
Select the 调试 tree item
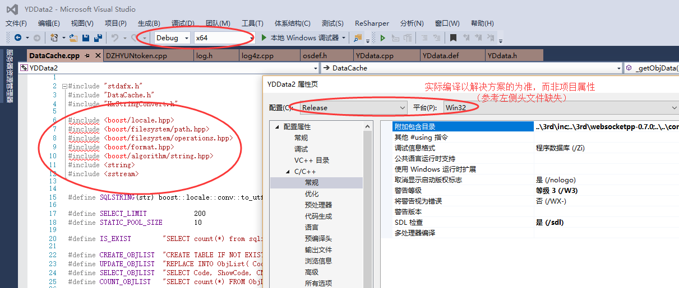point(301,149)
